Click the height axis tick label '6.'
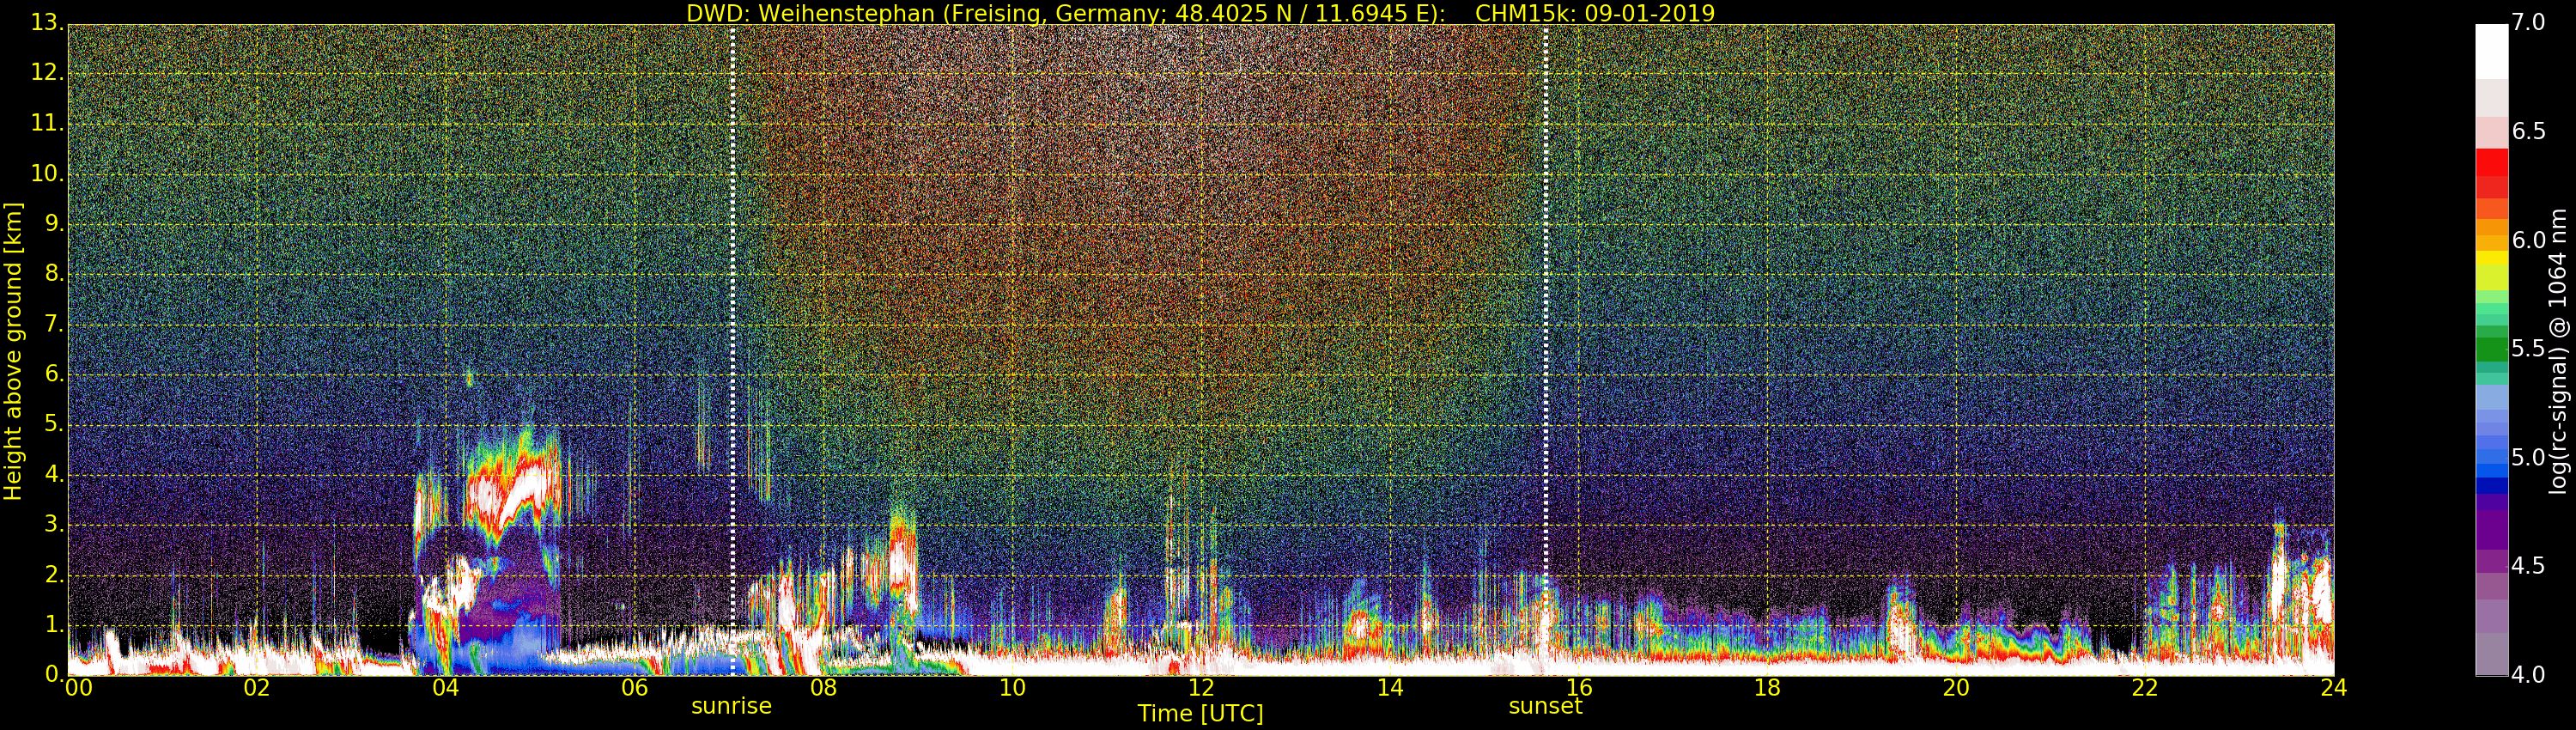Screen dimensions: 2576x730 coord(54,374)
